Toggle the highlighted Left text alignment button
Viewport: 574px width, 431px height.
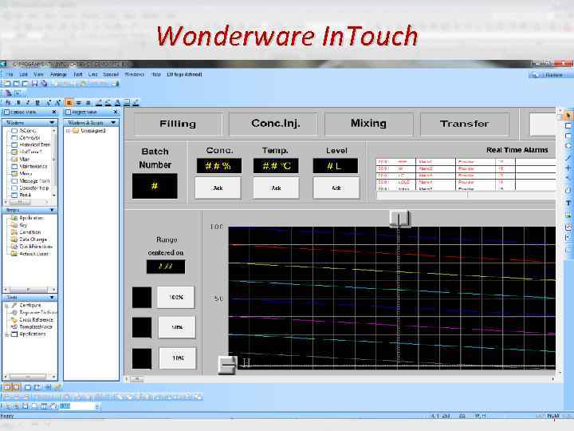[69, 103]
